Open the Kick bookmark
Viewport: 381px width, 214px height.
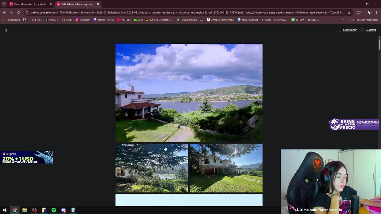[138, 20]
